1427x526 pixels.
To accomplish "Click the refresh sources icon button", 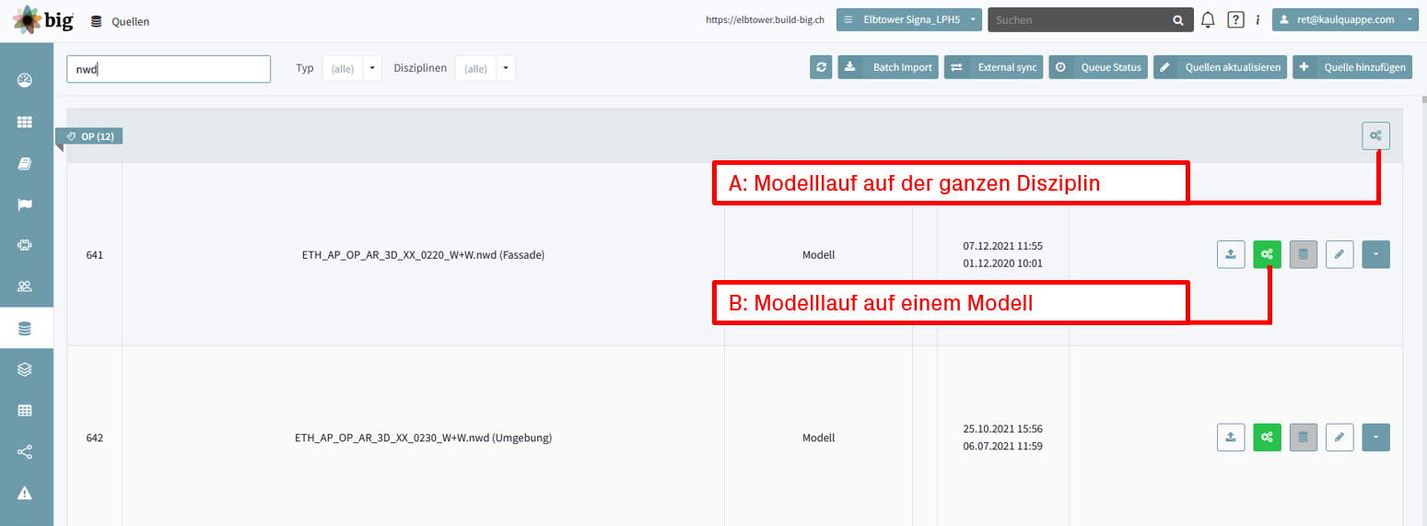I will tap(821, 67).
